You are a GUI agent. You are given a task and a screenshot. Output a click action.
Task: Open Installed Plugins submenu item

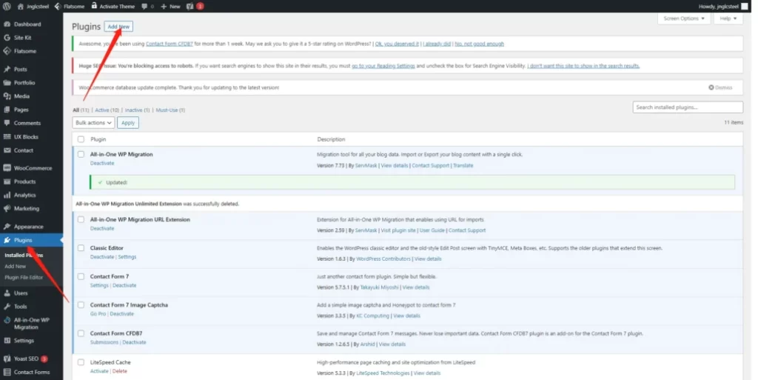(24, 256)
